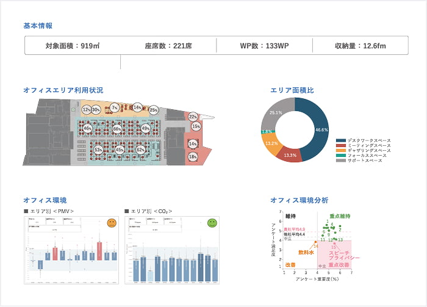Viewport: 427px width, 307px height.
Task: Click the orange neutral face icon on PMV chart
Action: [x=111, y=223]
